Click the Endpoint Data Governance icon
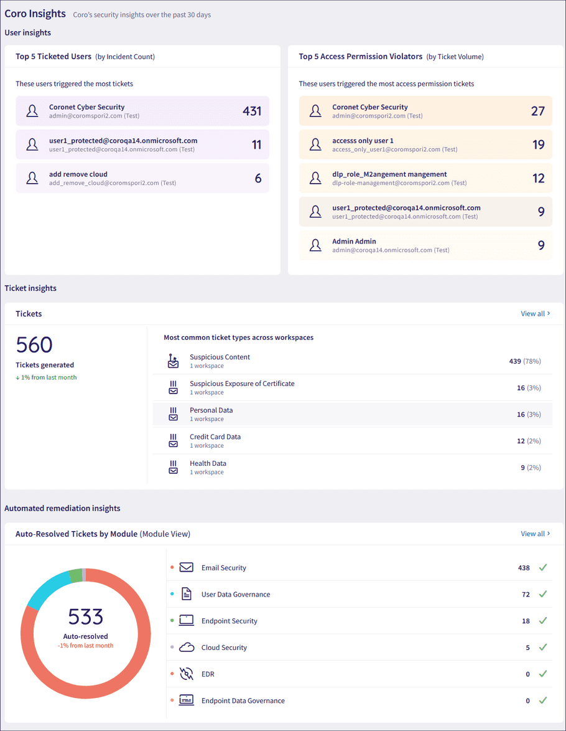 [x=186, y=700]
